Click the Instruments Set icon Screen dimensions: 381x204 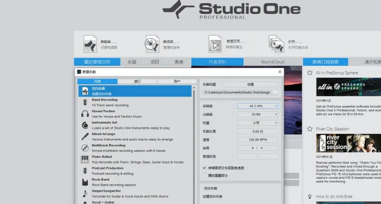[85, 125]
